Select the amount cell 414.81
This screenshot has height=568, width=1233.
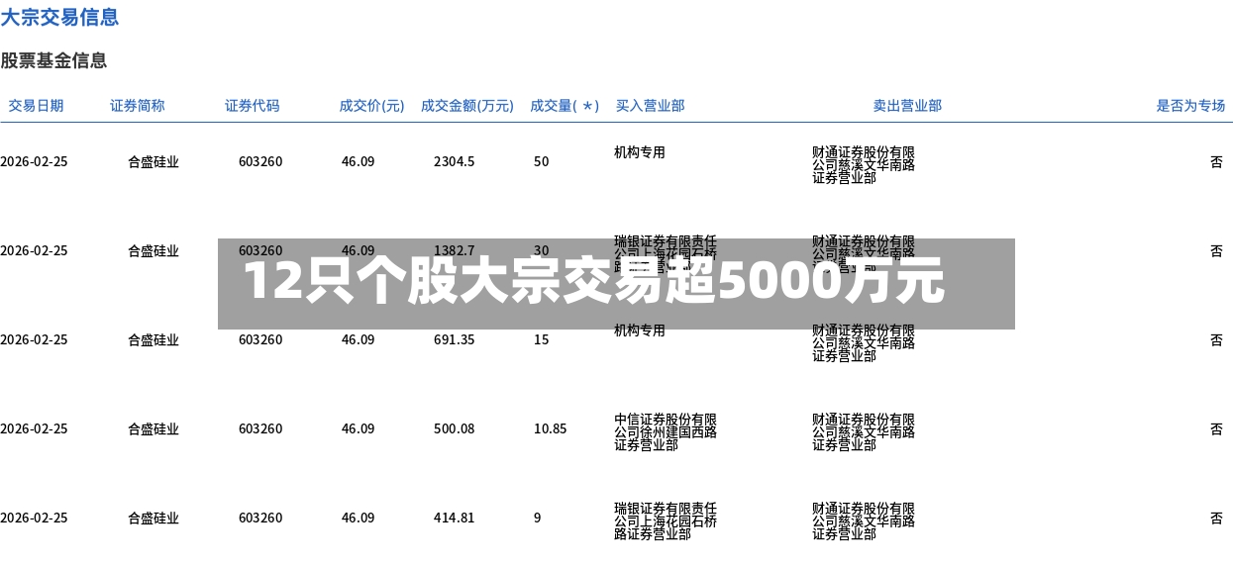click(x=455, y=518)
